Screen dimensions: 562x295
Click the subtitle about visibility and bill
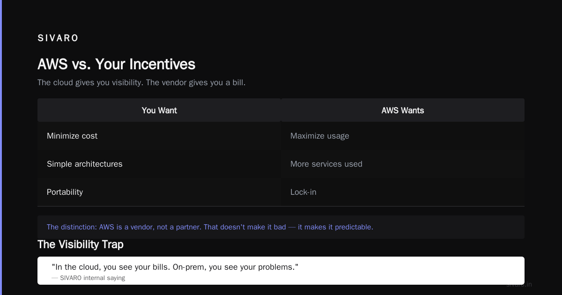(x=141, y=82)
